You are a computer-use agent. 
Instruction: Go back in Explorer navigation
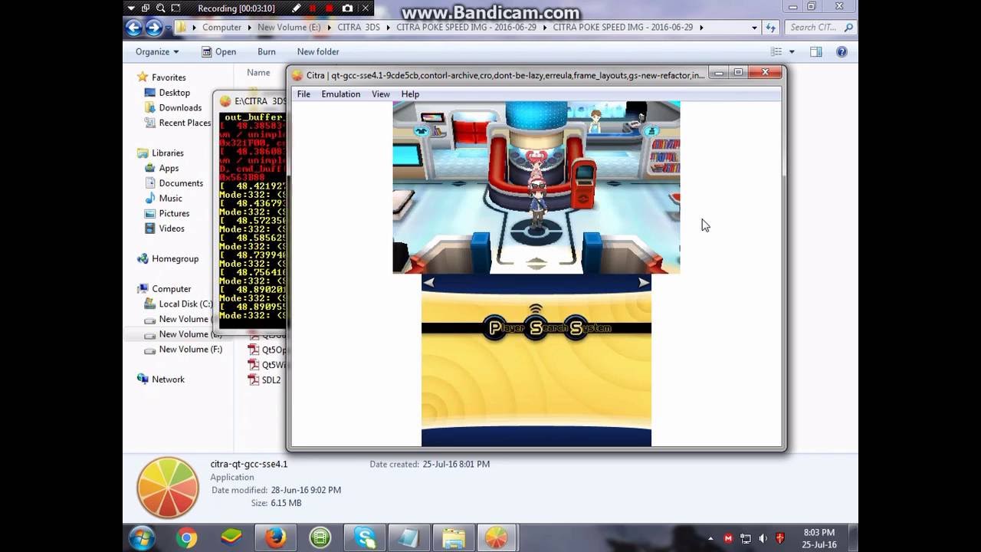[x=134, y=28]
